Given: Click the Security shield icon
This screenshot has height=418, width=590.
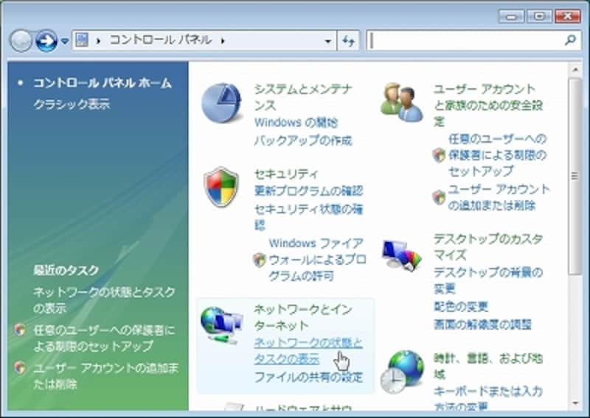Looking at the screenshot, I should tap(221, 187).
